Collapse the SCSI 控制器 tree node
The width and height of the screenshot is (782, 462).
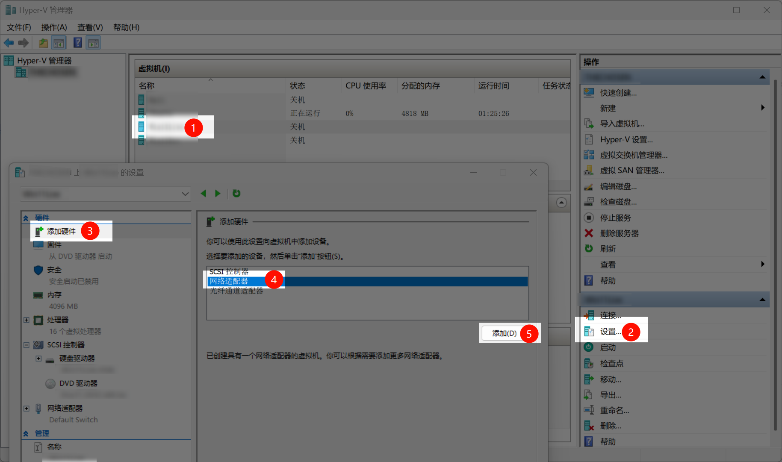coord(27,345)
